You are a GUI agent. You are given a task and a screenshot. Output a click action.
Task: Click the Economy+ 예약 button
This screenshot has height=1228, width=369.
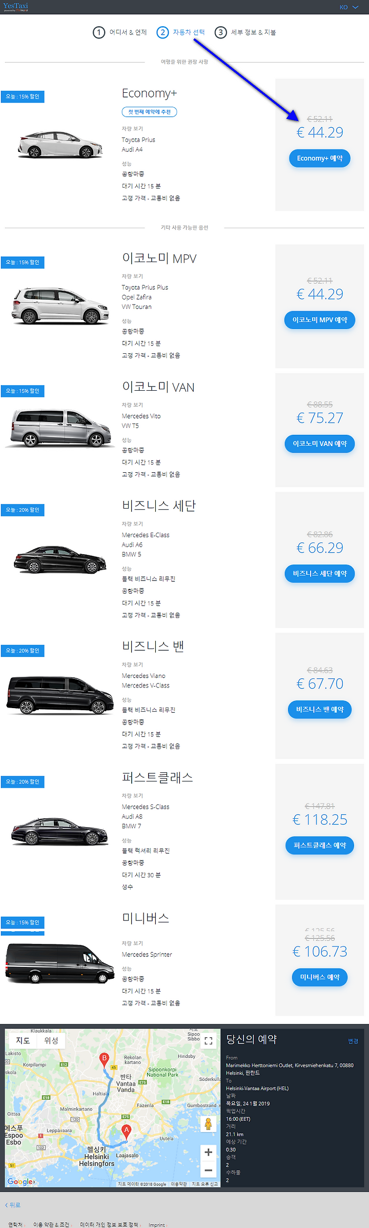pyautogui.click(x=320, y=158)
